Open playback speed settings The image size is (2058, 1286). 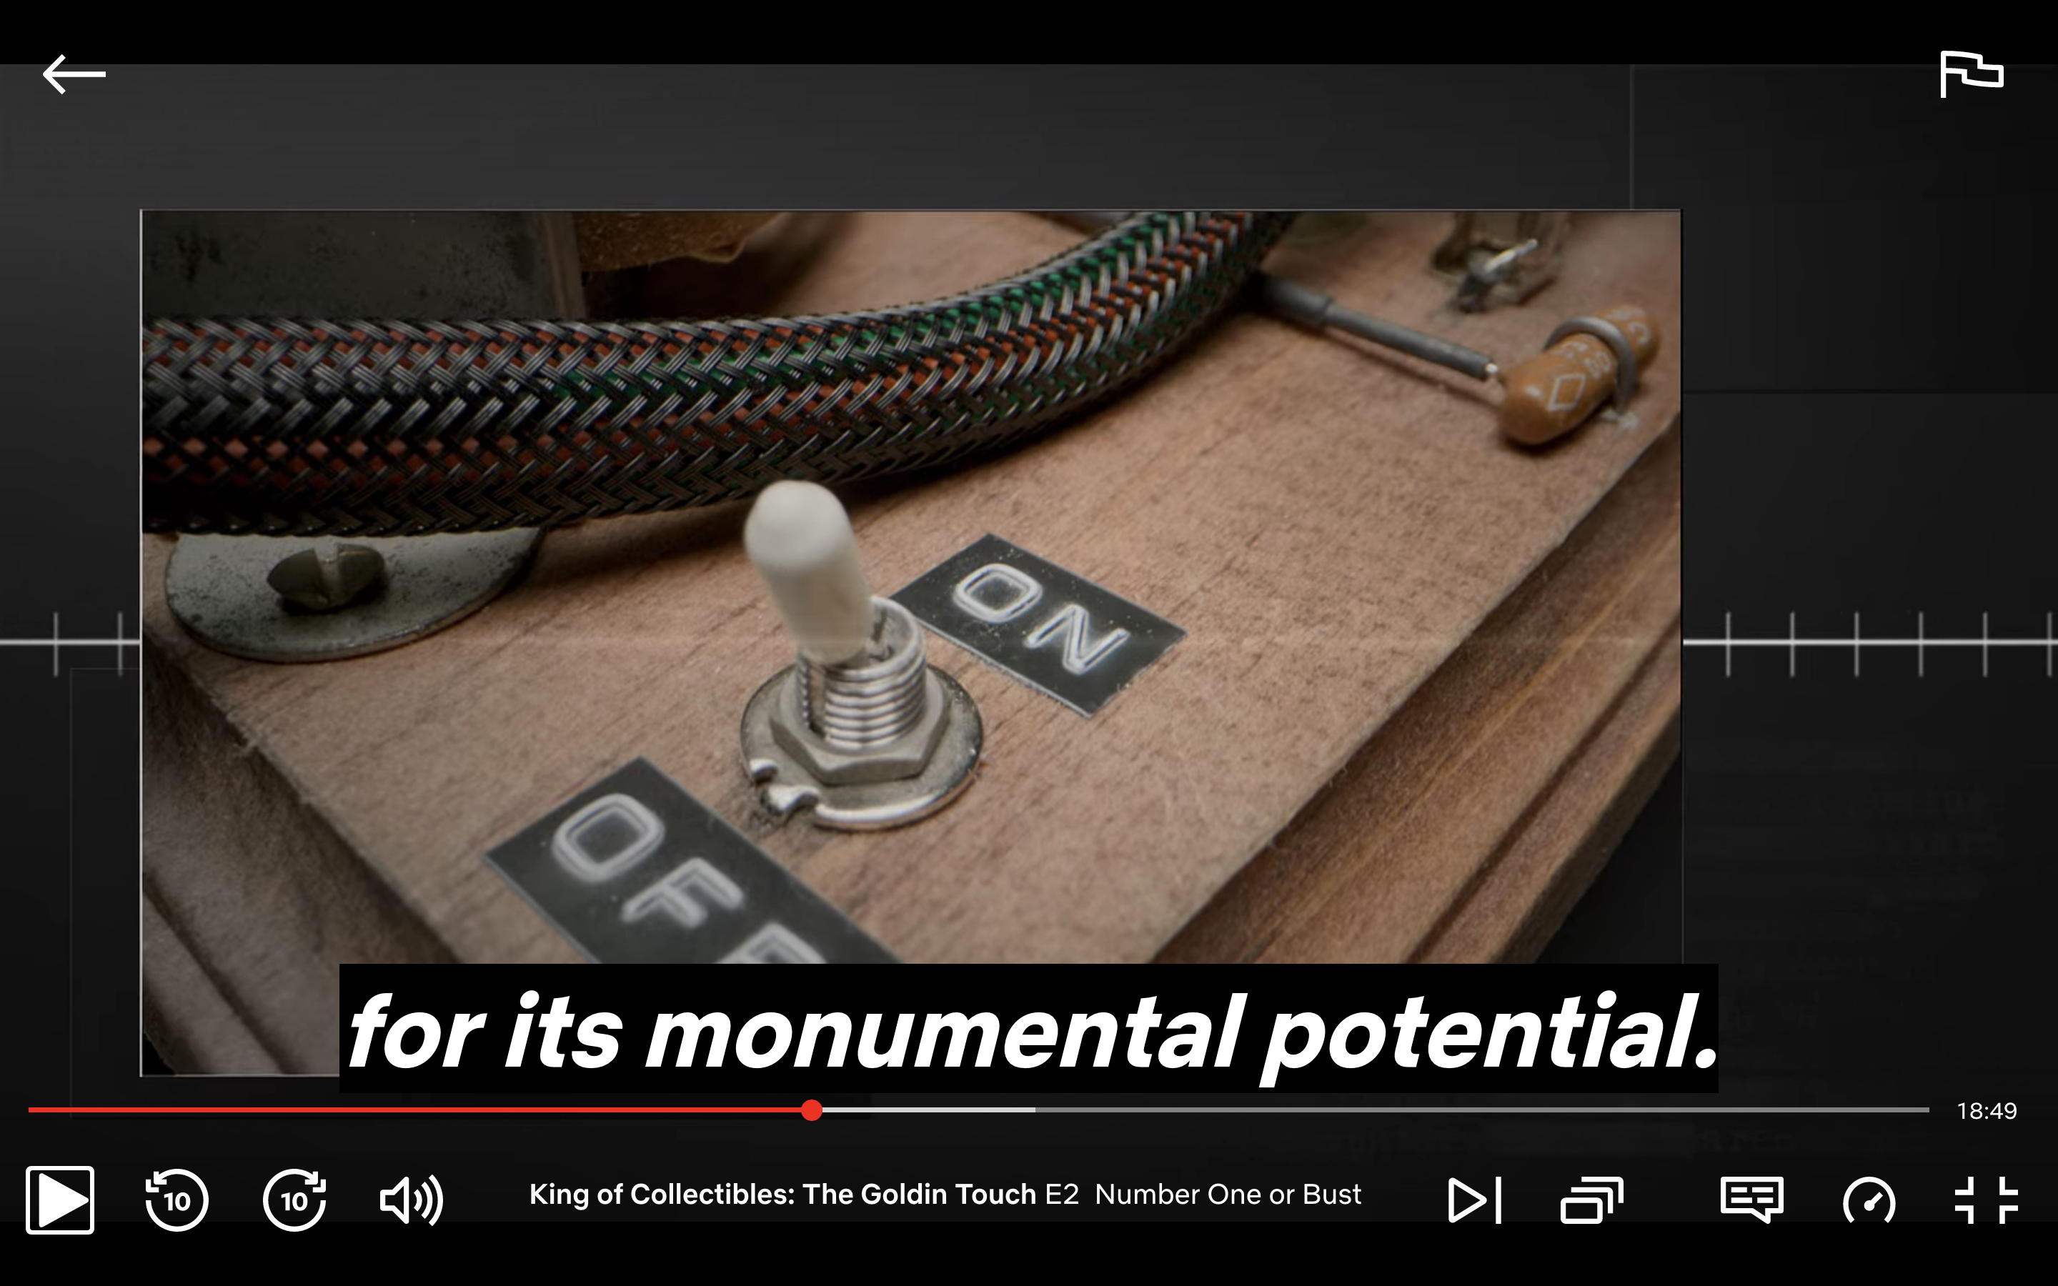point(1869,1200)
